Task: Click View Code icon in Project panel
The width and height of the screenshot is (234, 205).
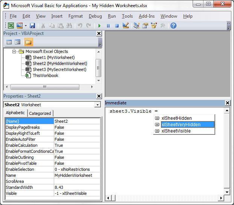Action: [9, 42]
